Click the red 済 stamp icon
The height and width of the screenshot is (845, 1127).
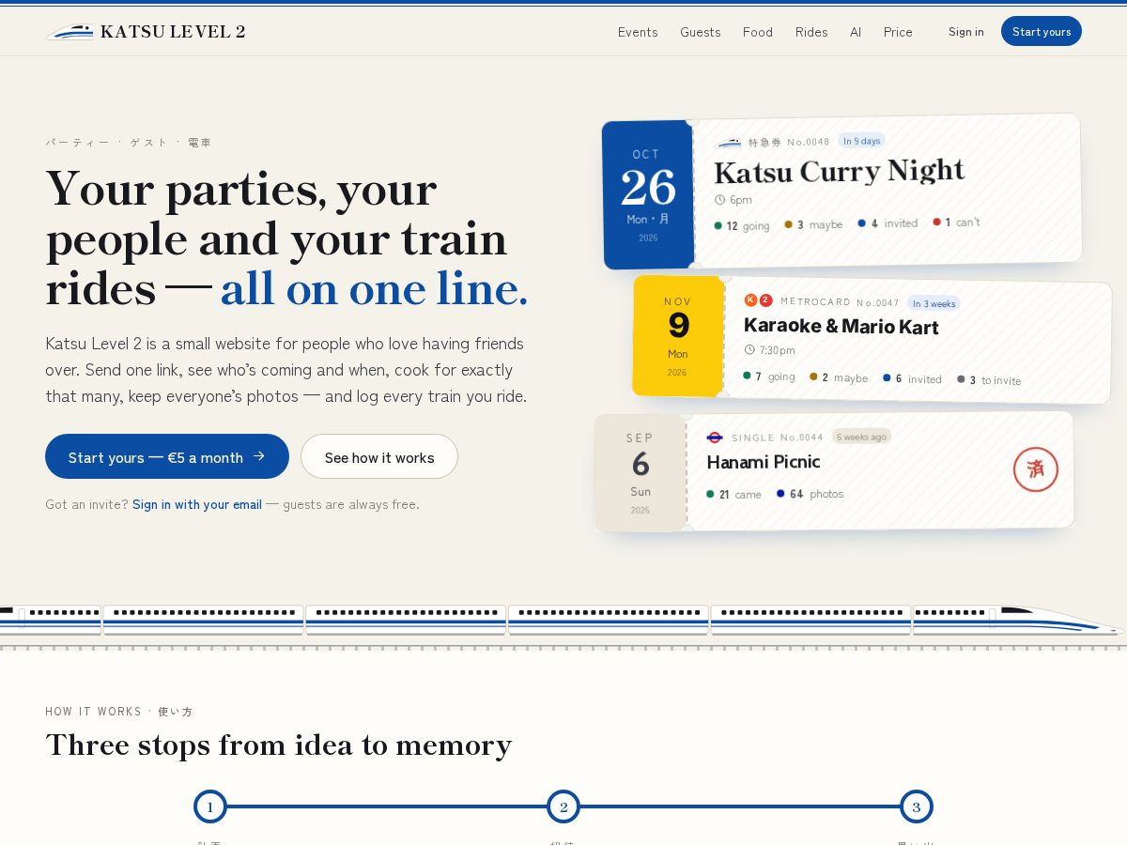[1036, 469]
